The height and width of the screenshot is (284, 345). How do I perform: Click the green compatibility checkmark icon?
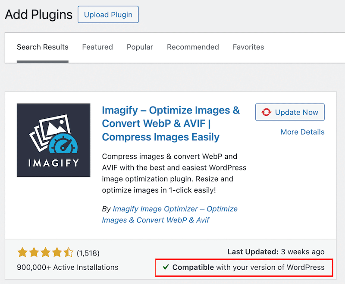click(x=166, y=267)
